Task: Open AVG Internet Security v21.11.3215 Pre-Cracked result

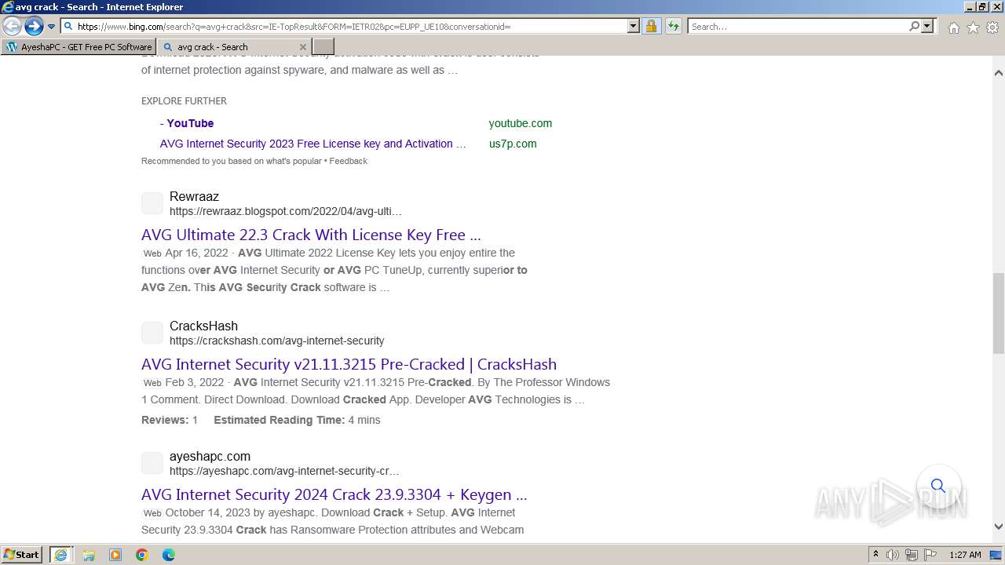Action: (x=349, y=364)
